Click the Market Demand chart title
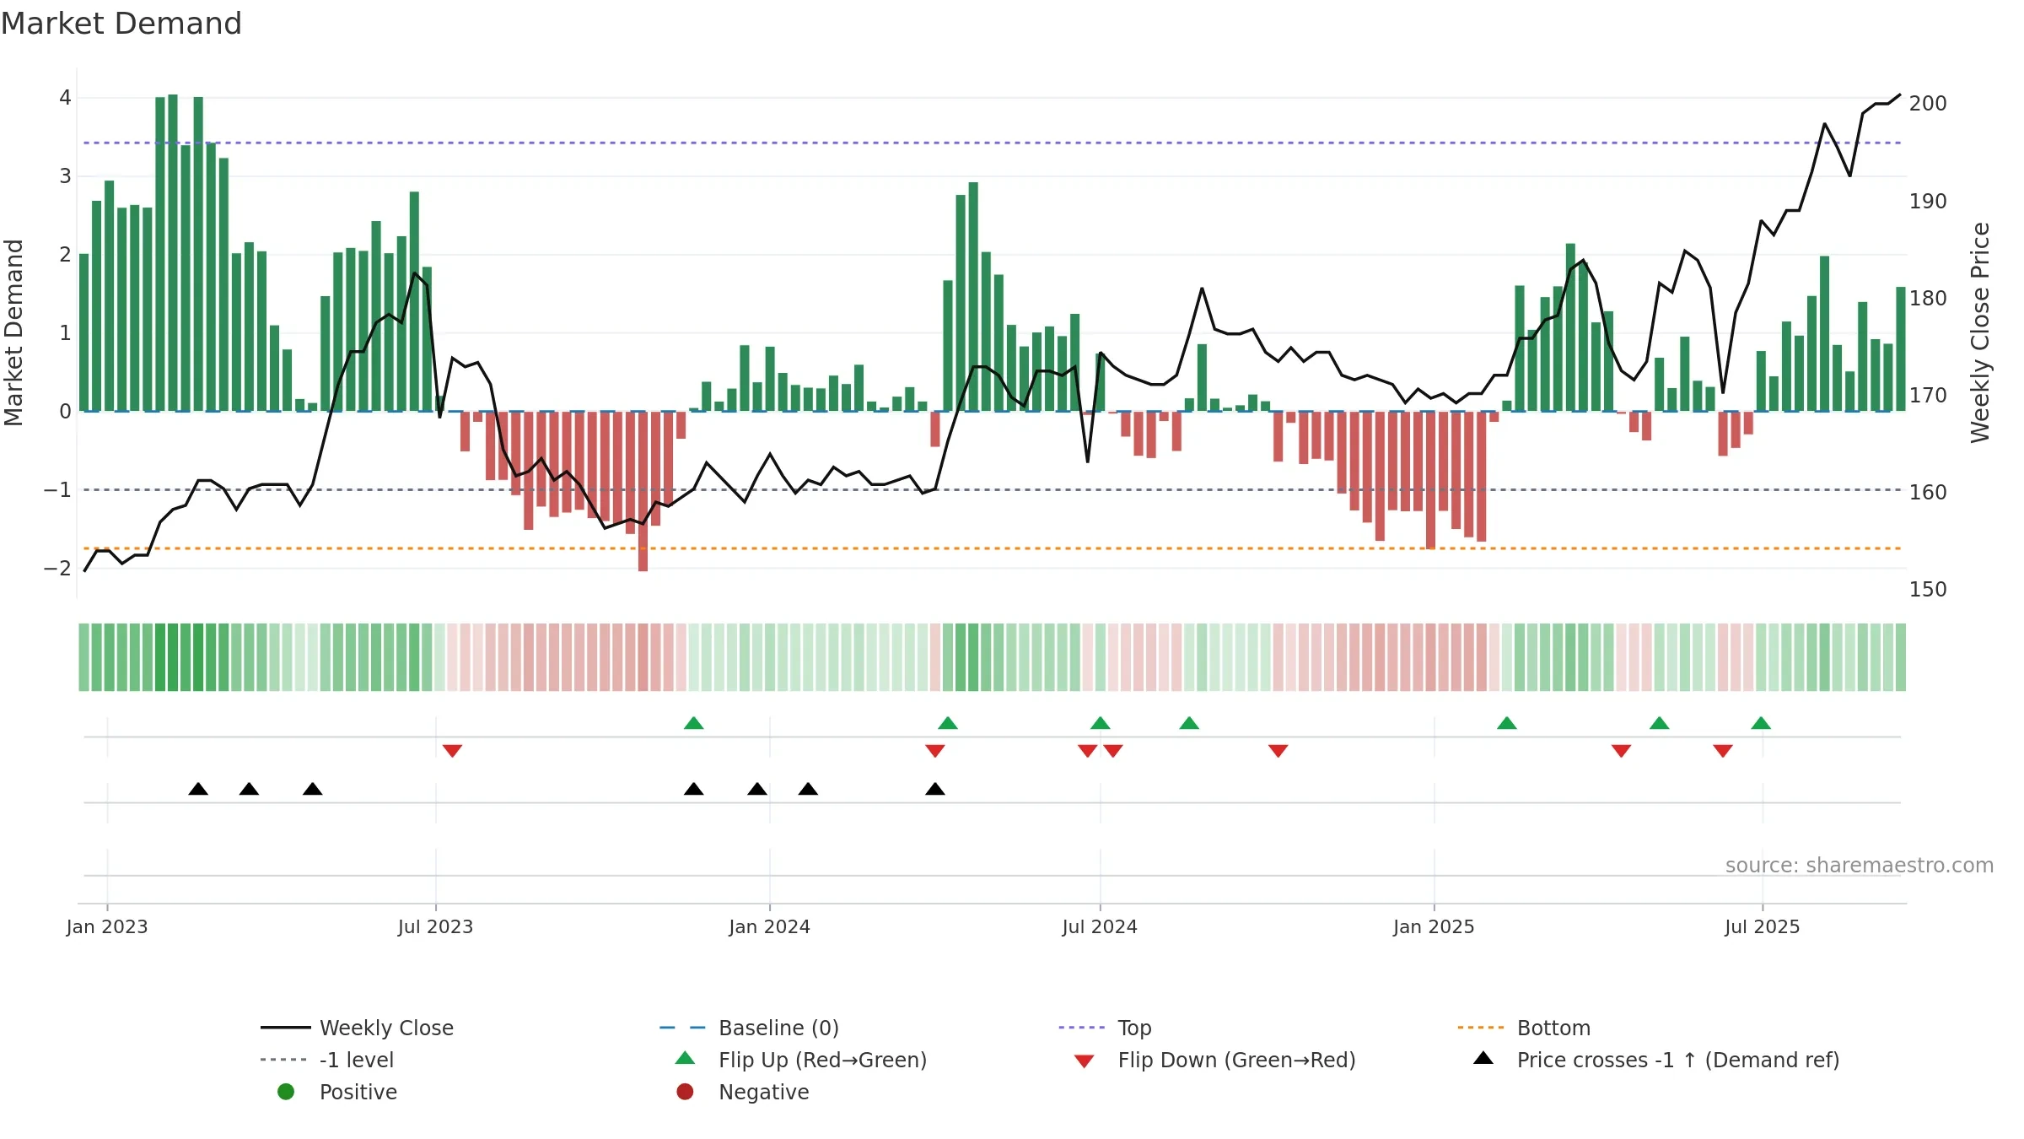The image size is (2024, 1139). point(121,24)
